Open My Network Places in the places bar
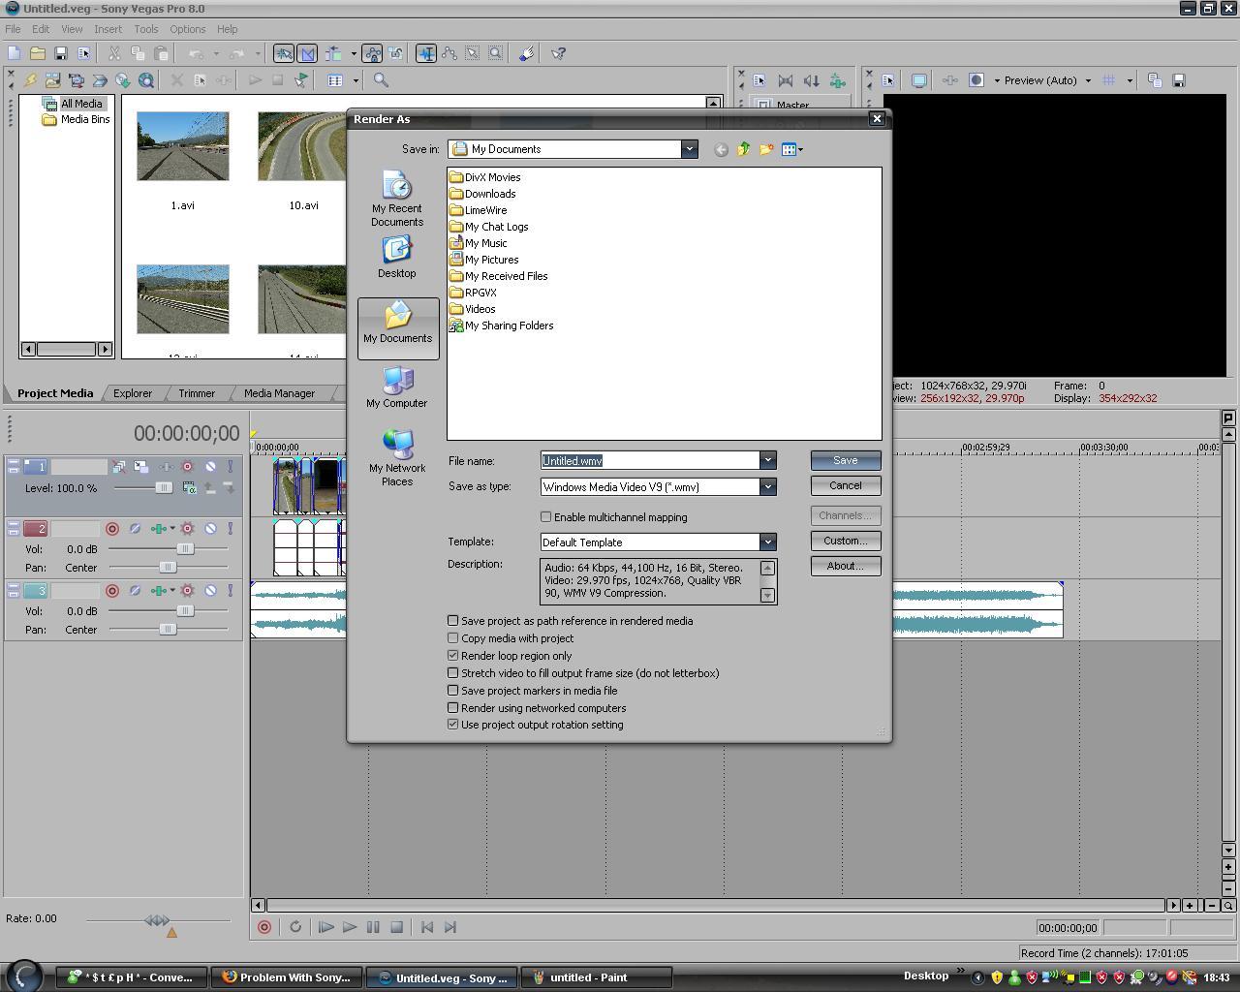This screenshot has height=992, width=1240. [x=397, y=458]
